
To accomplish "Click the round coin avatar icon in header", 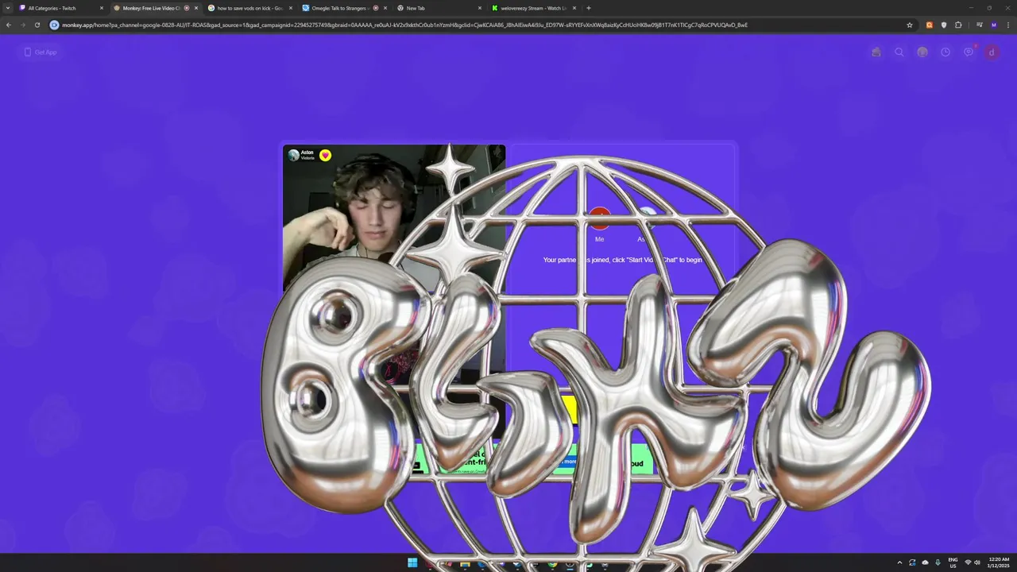I will [922, 52].
